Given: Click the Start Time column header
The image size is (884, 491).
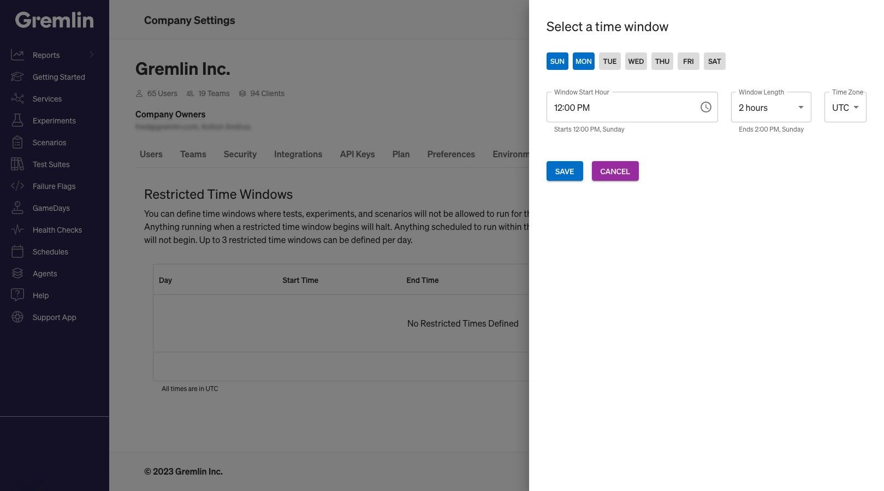Looking at the screenshot, I should pos(300,280).
